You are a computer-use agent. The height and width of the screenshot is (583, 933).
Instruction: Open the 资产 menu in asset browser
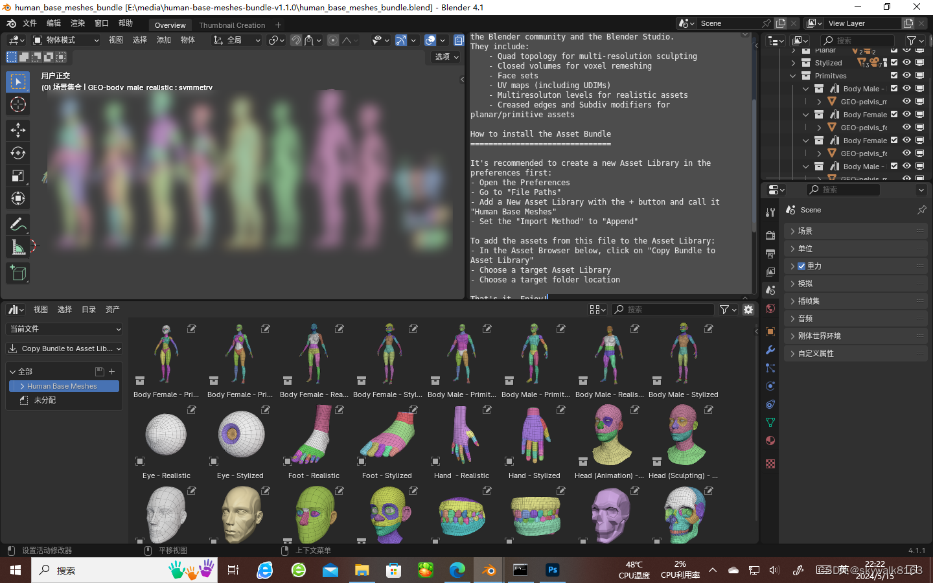coord(113,310)
